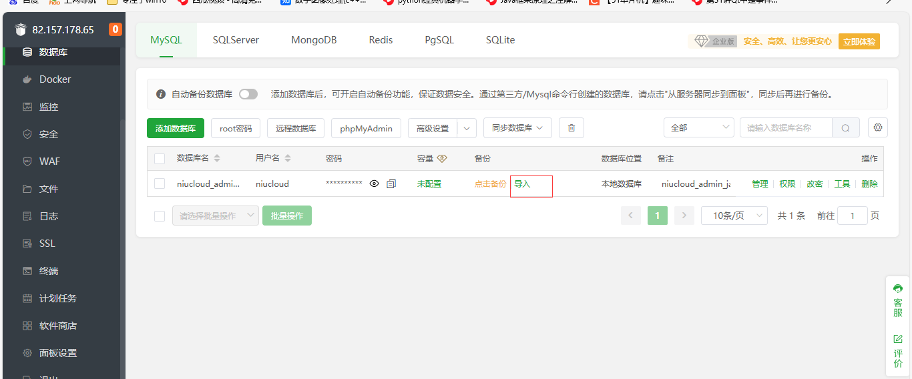Image resolution: width=912 pixels, height=379 pixels.
Task: Click the 企业版 diamond badge
Action: [x=714, y=41]
